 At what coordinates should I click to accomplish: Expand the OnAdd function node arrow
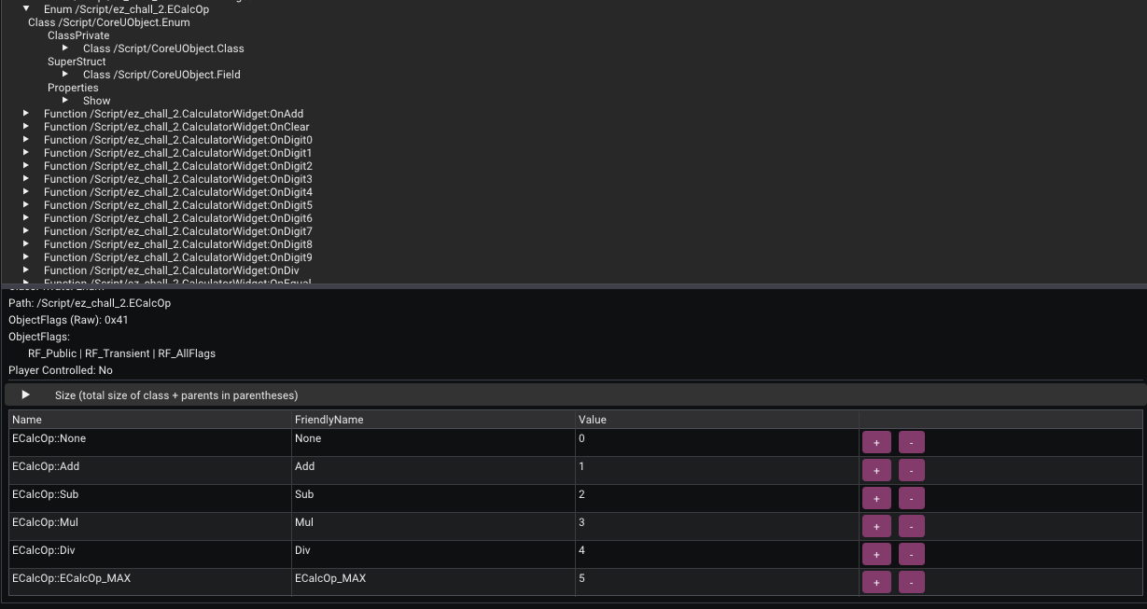(x=26, y=114)
